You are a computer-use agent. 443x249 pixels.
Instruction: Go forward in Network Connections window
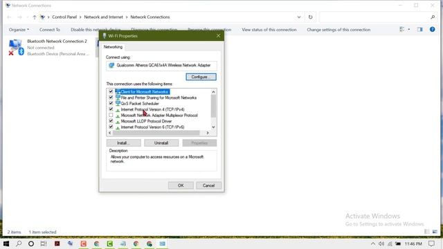(19, 17)
